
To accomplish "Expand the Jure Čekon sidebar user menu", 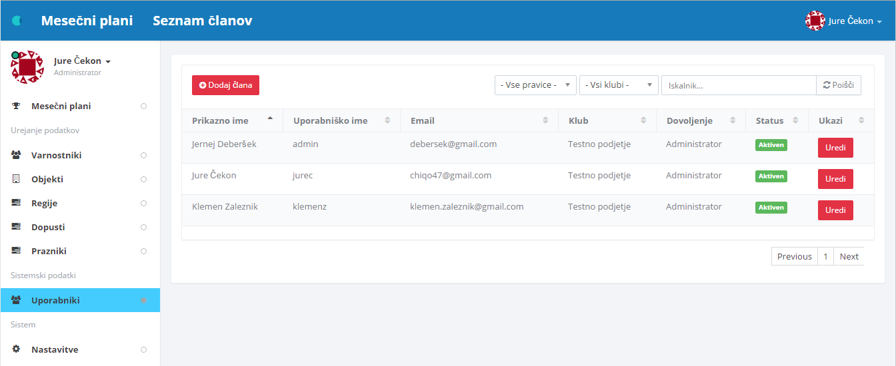I will pos(82,61).
